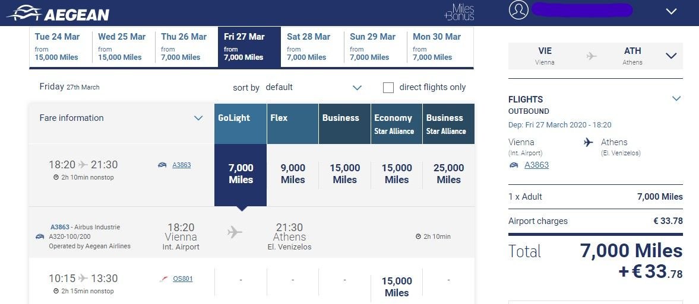This screenshot has height=304, width=699.
Task: Choose the Flex 9,000 Miles fare
Action: [x=293, y=174]
